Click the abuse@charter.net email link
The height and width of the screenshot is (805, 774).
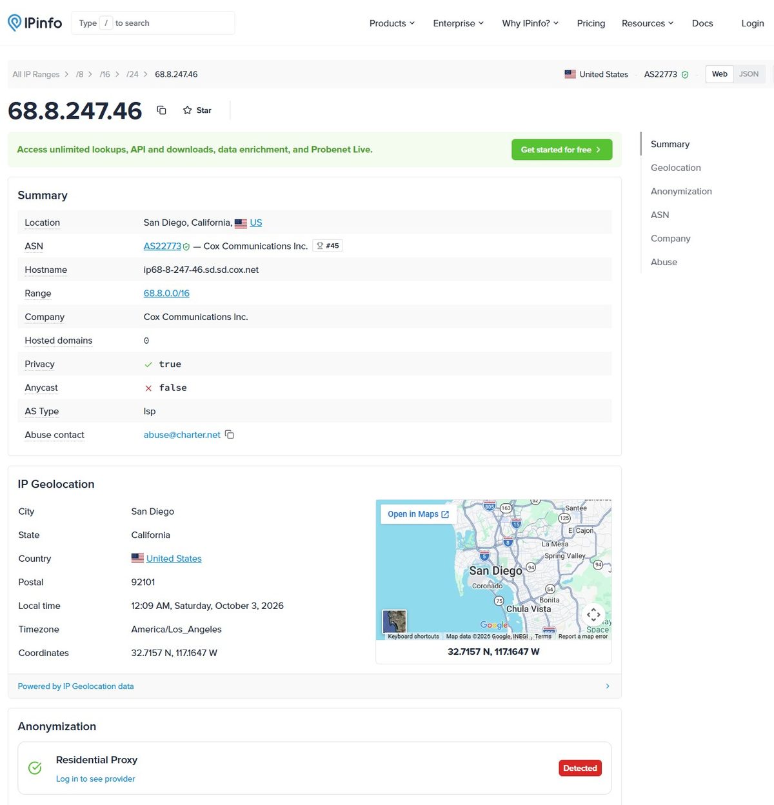click(182, 435)
